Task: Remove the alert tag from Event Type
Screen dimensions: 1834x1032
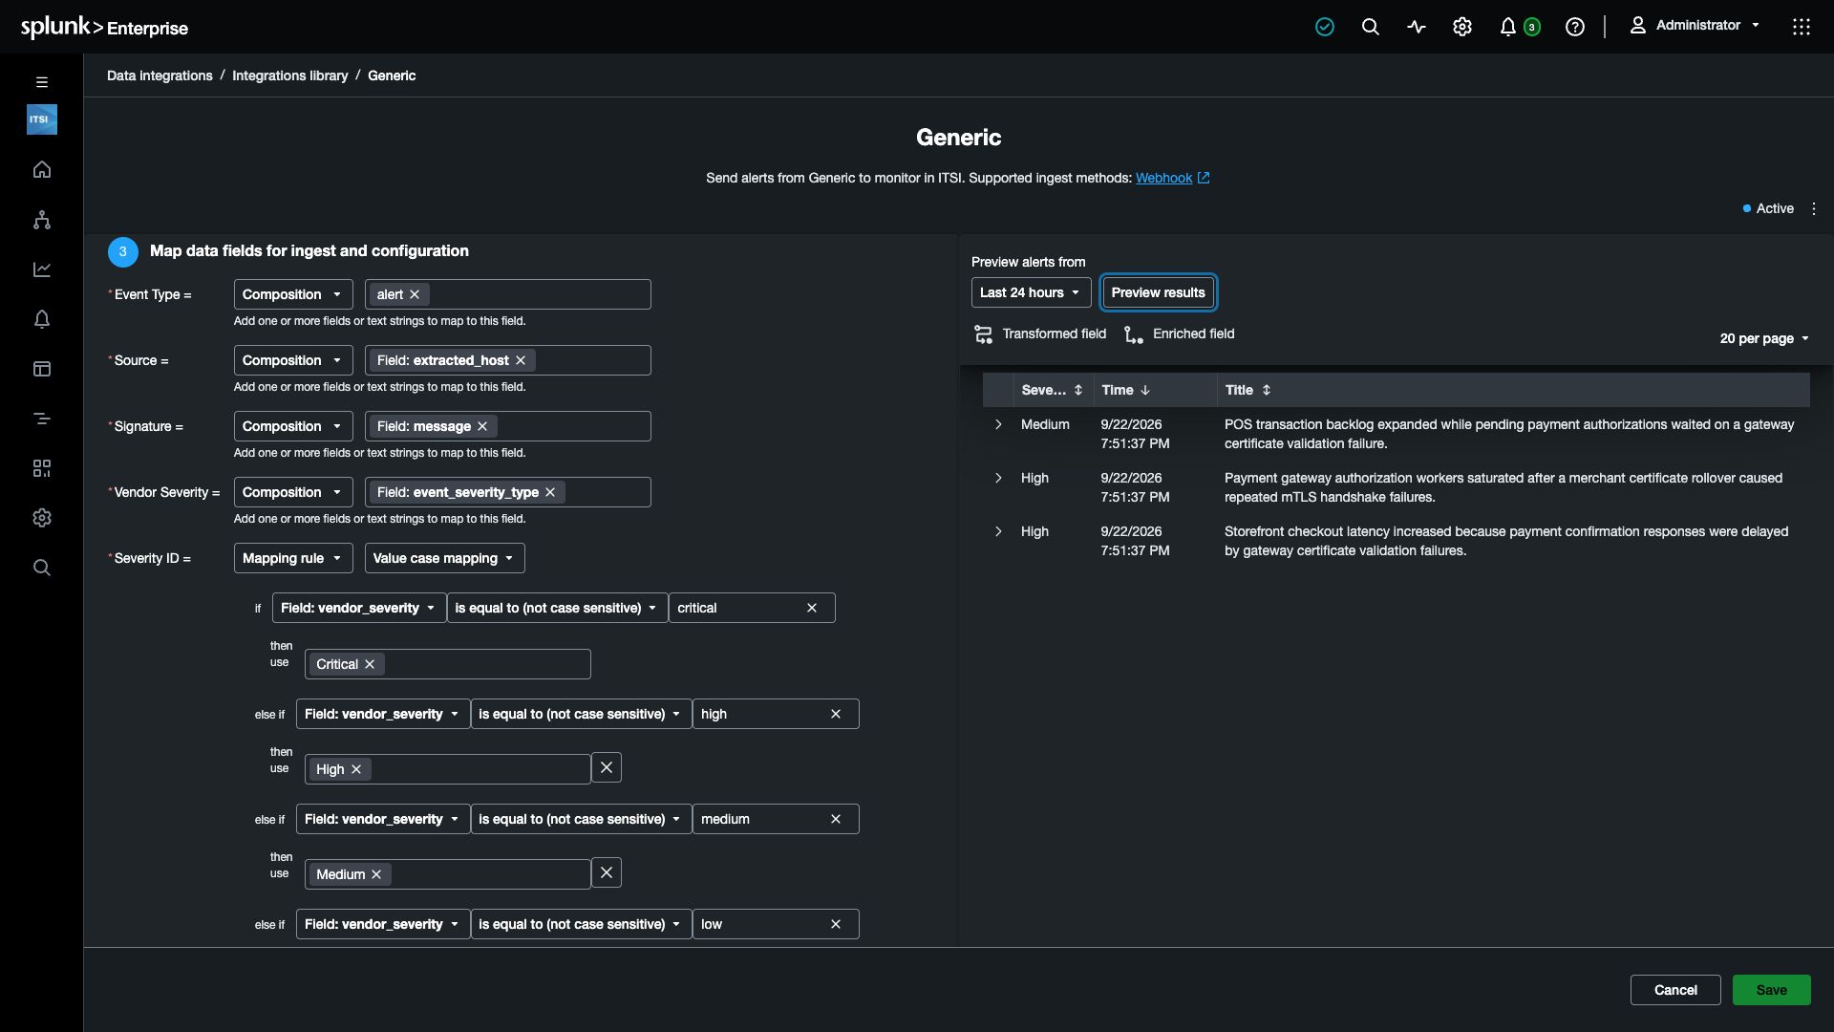Action: 415,294
